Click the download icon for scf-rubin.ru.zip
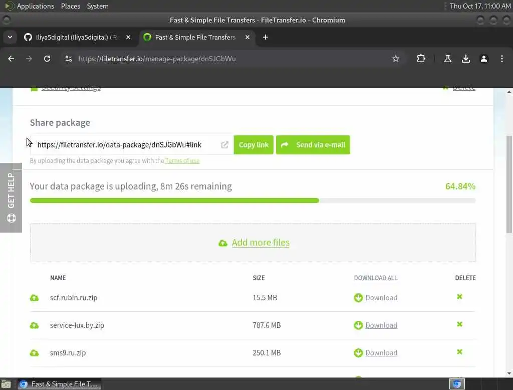The image size is (513, 390). [x=358, y=298]
